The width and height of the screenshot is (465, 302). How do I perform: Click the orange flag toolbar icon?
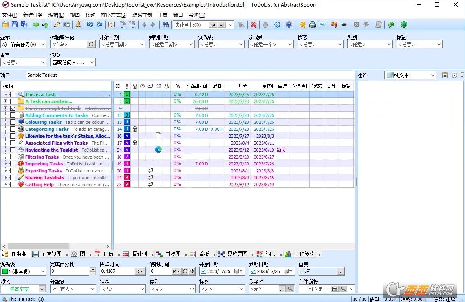(334, 24)
